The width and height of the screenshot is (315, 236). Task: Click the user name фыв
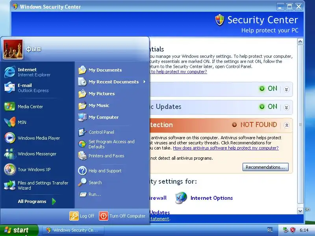pos(33,49)
